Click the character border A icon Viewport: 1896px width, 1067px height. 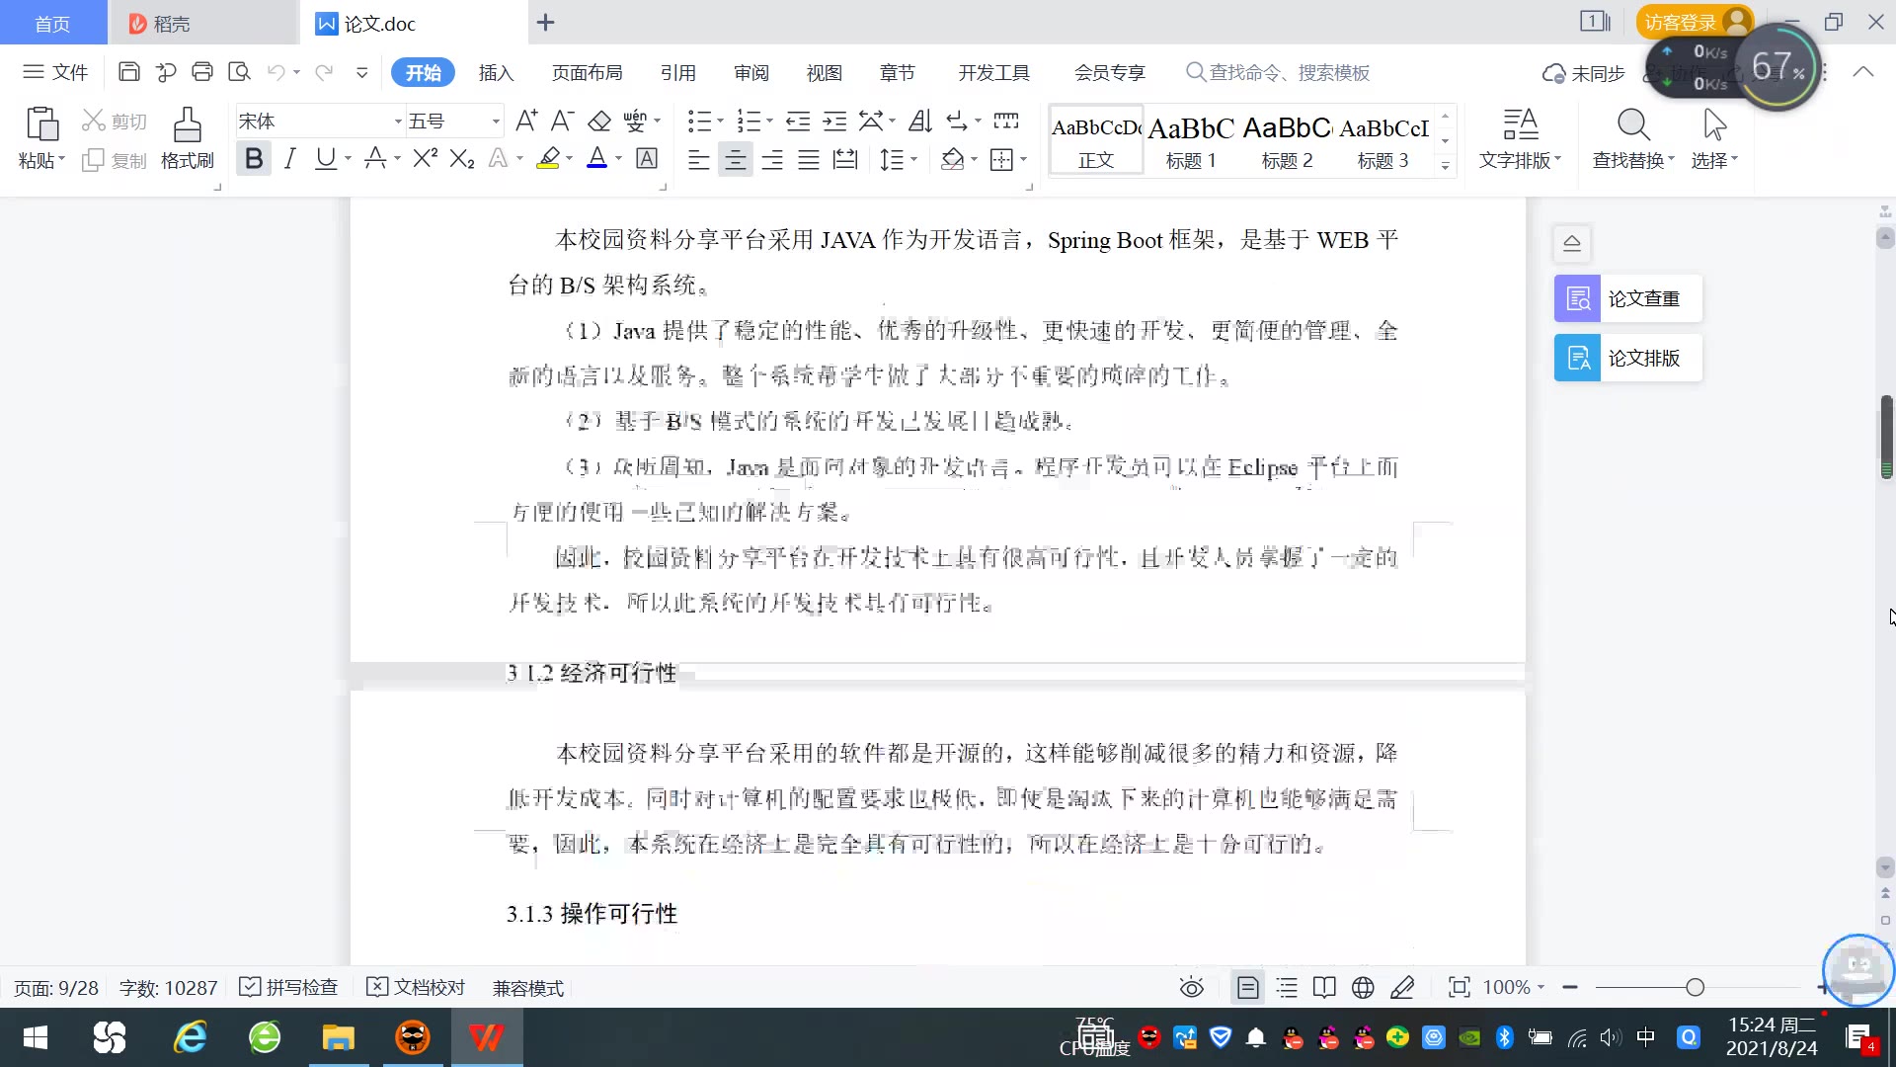647,158
